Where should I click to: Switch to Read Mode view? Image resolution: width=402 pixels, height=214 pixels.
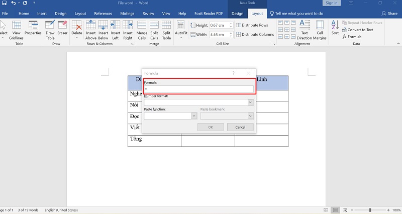pyautogui.click(x=326, y=210)
